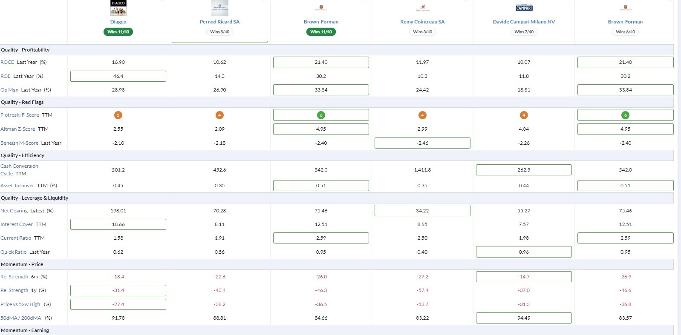Open the Beneish M-Score metric link
681x335 pixels.
click(x=20, y=143)
